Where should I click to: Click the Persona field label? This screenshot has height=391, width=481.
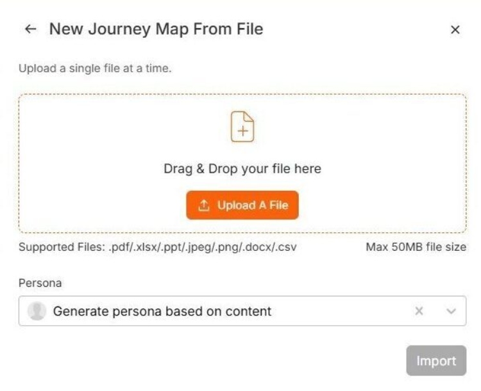[37, 282]
